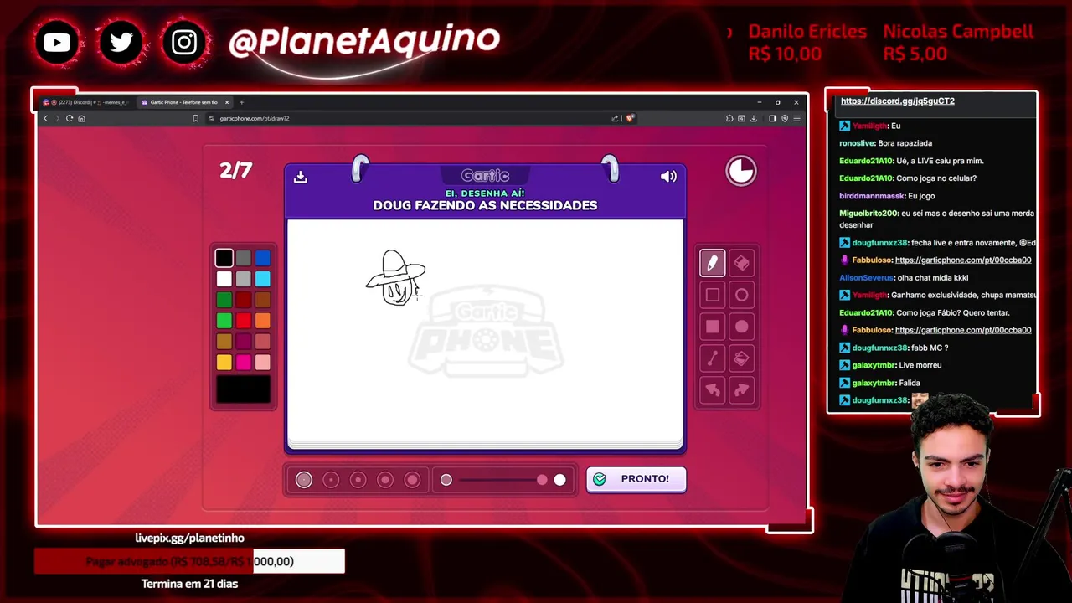Pick the hot pink color swatch
The image size is (1072, 603).
pyautogui.click(x=243, y=362)
